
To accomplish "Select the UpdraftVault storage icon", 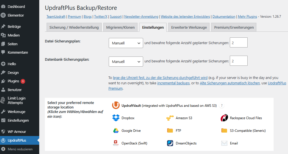I will coord(116,105).
